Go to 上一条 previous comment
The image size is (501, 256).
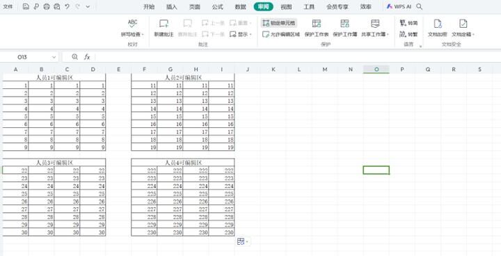[x=214, y=23]
